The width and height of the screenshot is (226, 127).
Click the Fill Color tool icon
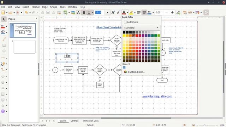[x=3, y=32]
